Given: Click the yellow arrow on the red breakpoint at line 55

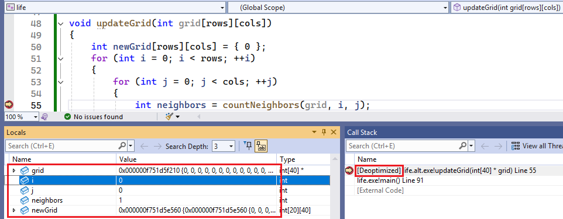Looking at the screenshot, I should point(9,105).
